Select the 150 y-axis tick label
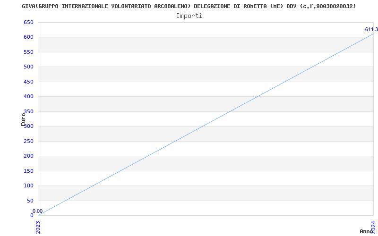 (28, 171)
